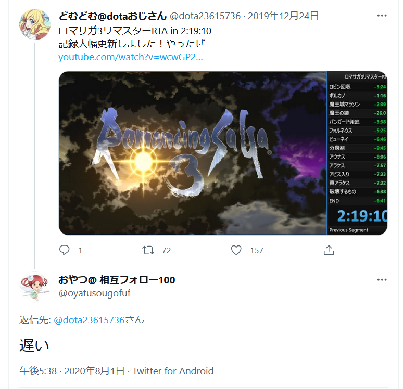Image resolution: width=403 pixels, height=389 pixels.
Task: Open more options on どむどむ's tweet
Action: click(382, 16)
